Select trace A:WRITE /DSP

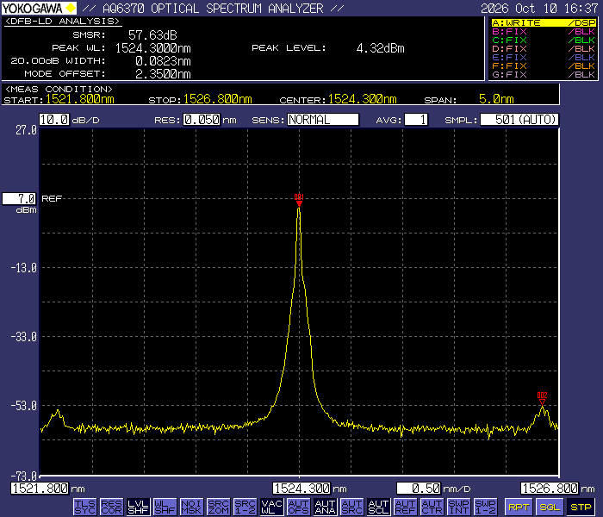[x=544, y=22]
